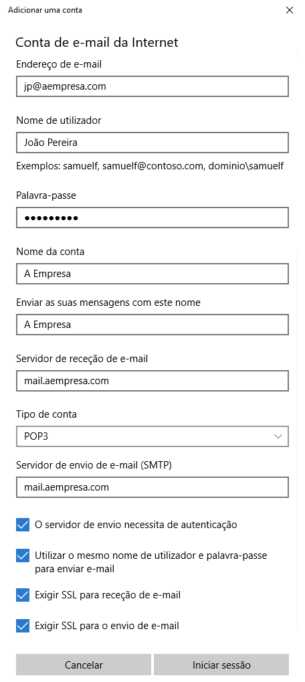This screenshot has width=305, height=682.
Task: Click the Nome da conta field
Action: 152,274
